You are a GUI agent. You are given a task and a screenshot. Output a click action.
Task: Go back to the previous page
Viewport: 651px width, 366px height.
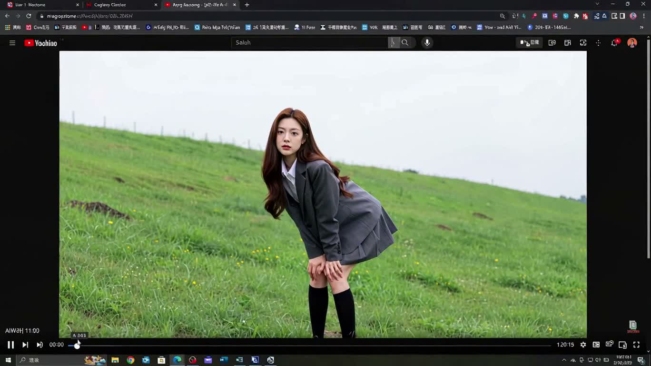pyautogui.click(x=7, y=16)
